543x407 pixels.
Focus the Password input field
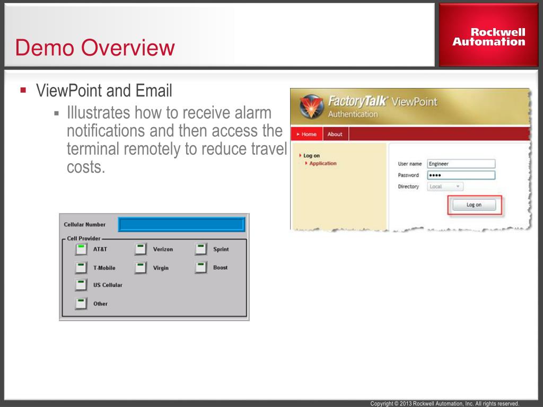click(x=461, y=175)
